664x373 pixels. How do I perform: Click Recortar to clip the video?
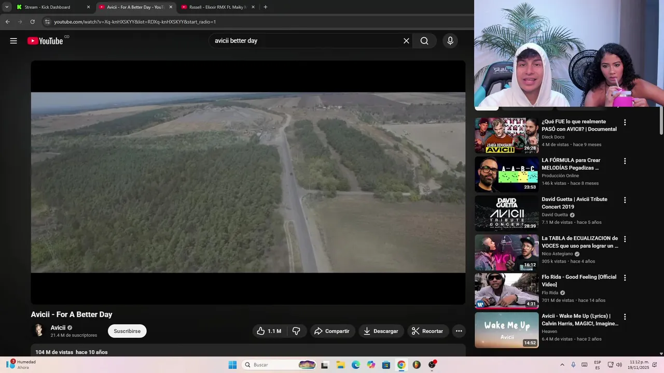coord(427,331)
